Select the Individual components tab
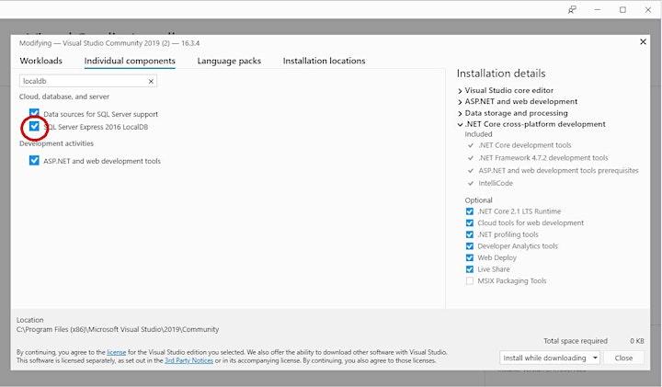The width and height of the screenshot is (662, 387). pyautogui.click(x=130, y=61)
